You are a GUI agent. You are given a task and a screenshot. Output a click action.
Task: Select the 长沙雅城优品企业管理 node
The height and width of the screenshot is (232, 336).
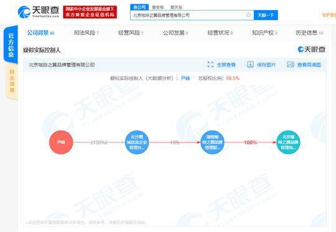click(x=137, y=142)
